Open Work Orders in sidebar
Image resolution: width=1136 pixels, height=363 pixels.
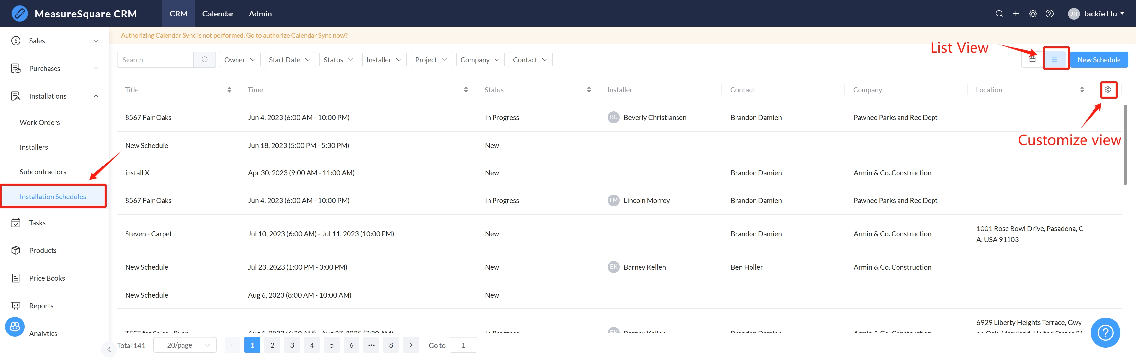click(40, 122)
